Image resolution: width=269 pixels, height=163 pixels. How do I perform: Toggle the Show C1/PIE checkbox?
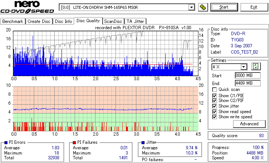[x=214, y=96]
